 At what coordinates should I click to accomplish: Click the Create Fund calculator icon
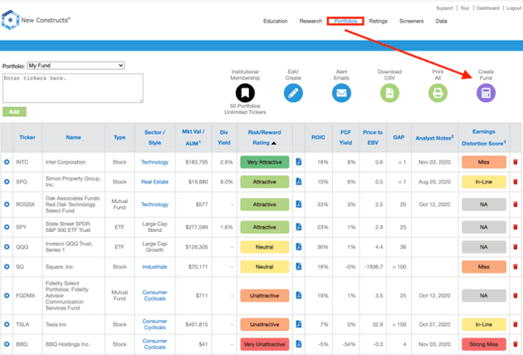pos(486,93)
